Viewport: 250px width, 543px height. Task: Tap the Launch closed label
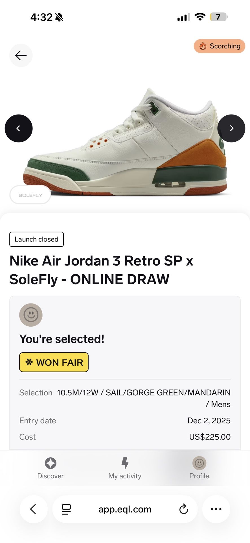coord(36,239)
